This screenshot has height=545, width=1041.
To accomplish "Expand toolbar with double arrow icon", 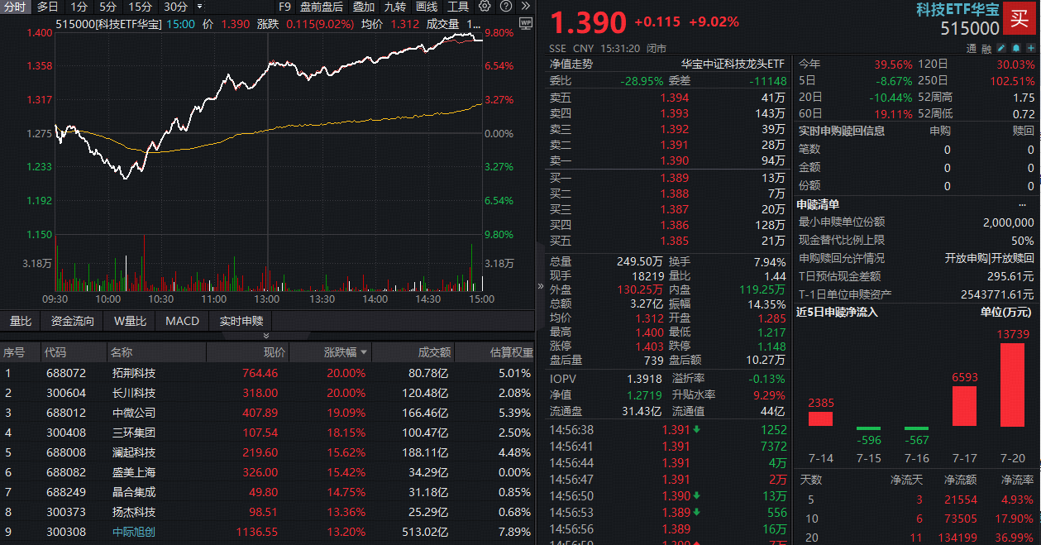I will point(526,6).
